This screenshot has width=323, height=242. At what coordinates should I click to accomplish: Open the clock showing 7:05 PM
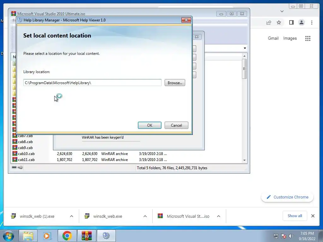click(307, 236)
